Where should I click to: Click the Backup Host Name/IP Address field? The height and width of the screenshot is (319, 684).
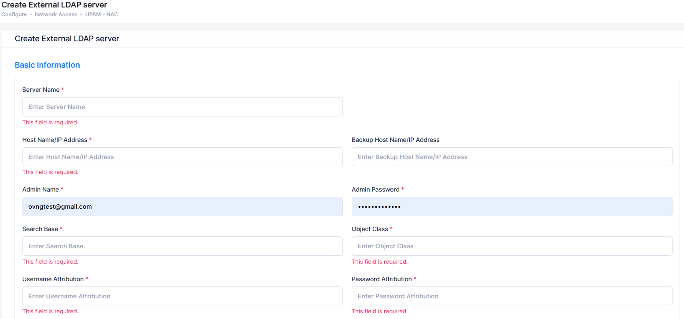point(511,156)
